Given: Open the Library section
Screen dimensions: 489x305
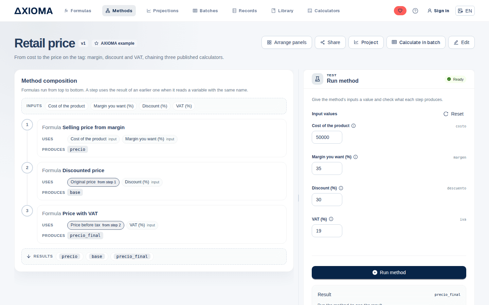Looking at the screenshot, I should pyautogui.click(x=283, y=11).
